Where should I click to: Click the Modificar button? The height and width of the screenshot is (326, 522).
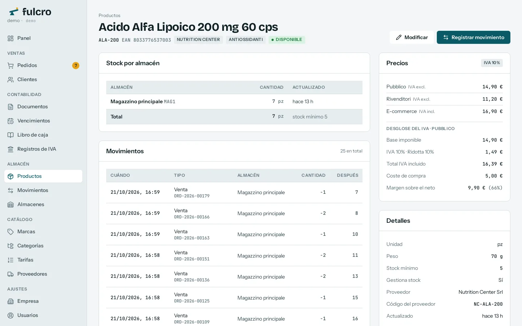point(411,37)
